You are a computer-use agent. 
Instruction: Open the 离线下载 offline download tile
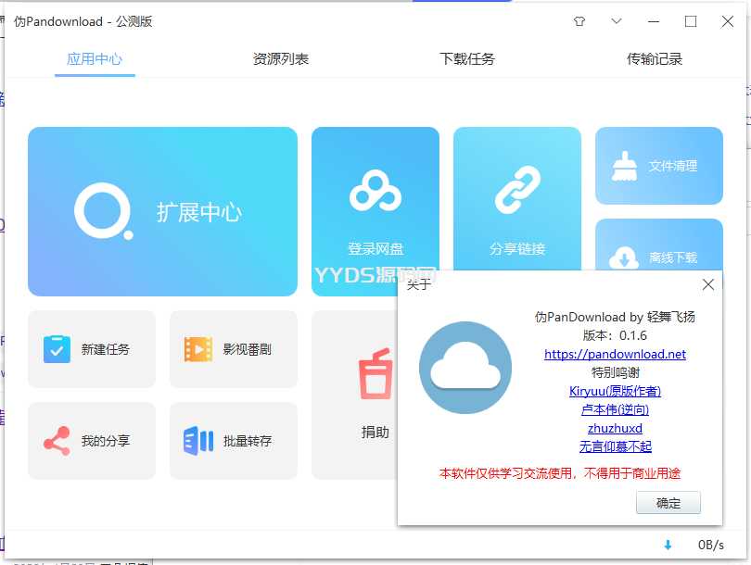coord(658,245)
